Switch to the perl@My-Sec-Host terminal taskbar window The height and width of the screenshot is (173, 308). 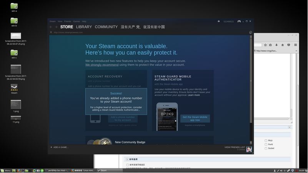(57, 170)
